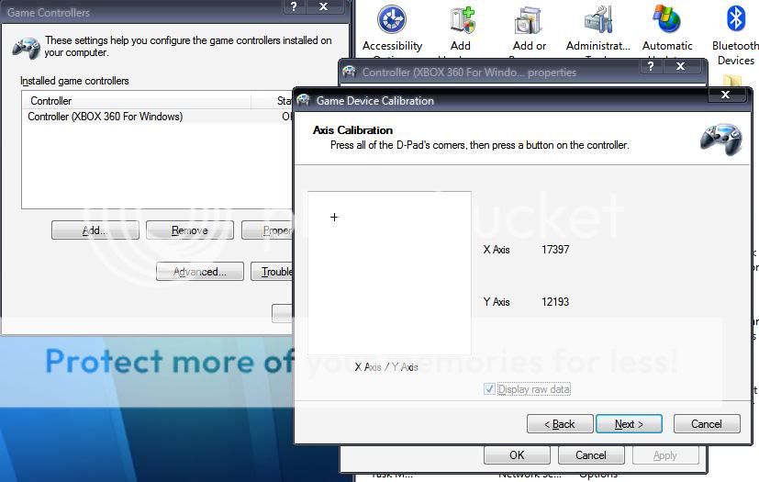Click the Status column header in the controllers list
Screen dimensions: 759x482
(272, 101)
